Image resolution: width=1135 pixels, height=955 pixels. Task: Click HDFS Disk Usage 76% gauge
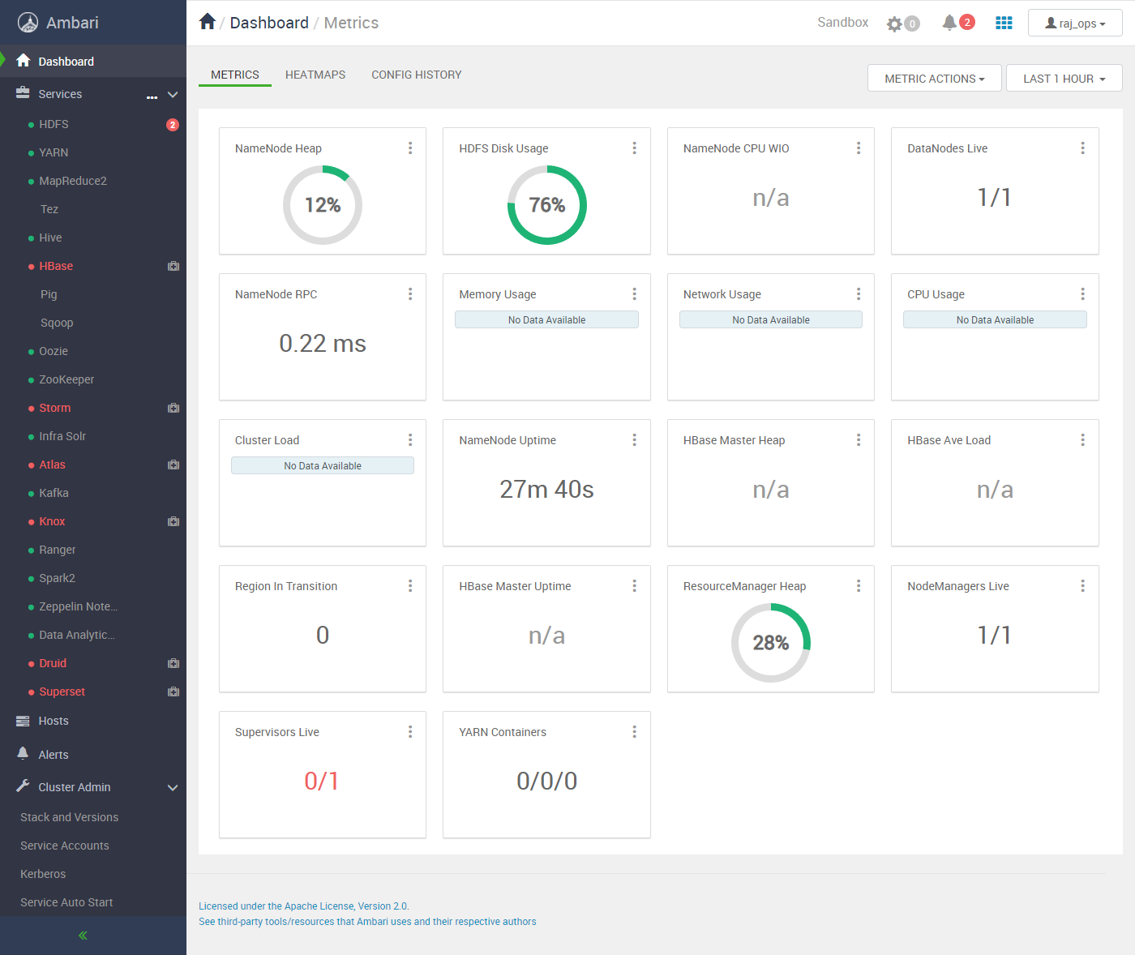coord(547,205)
